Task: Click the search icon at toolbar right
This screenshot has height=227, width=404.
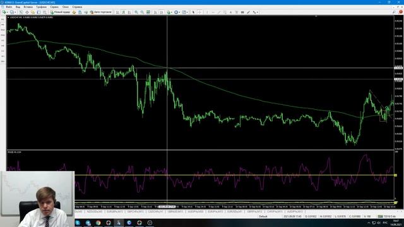Action: click(x=394, y=12)
